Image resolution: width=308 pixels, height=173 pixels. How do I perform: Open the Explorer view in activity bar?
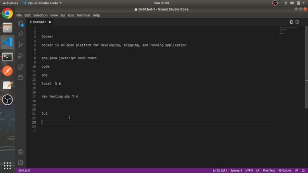pyautogui.click(x=21, y=24)
